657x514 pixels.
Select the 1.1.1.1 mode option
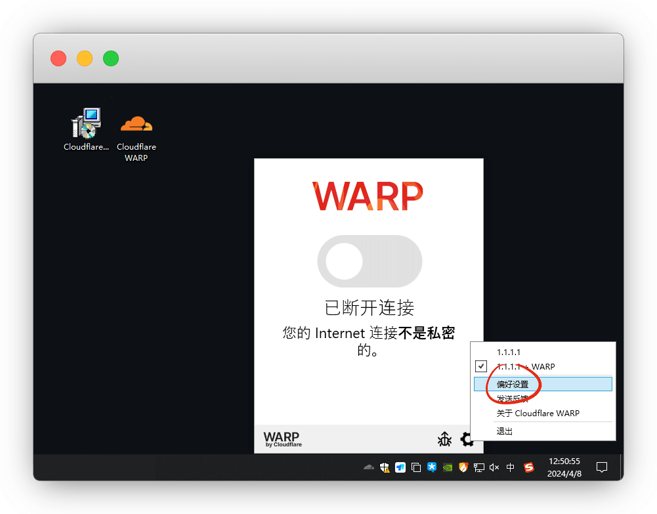click(509, 352)
